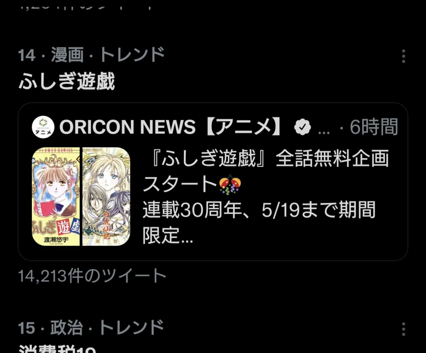Open more options for the ふしぎ遊戯 trend
The image size is (426, 353).
tap(403, 56)
